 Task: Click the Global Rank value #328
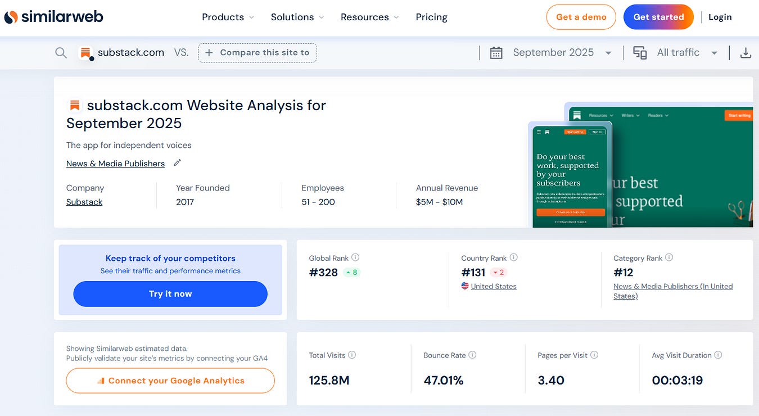click(323, 273)
